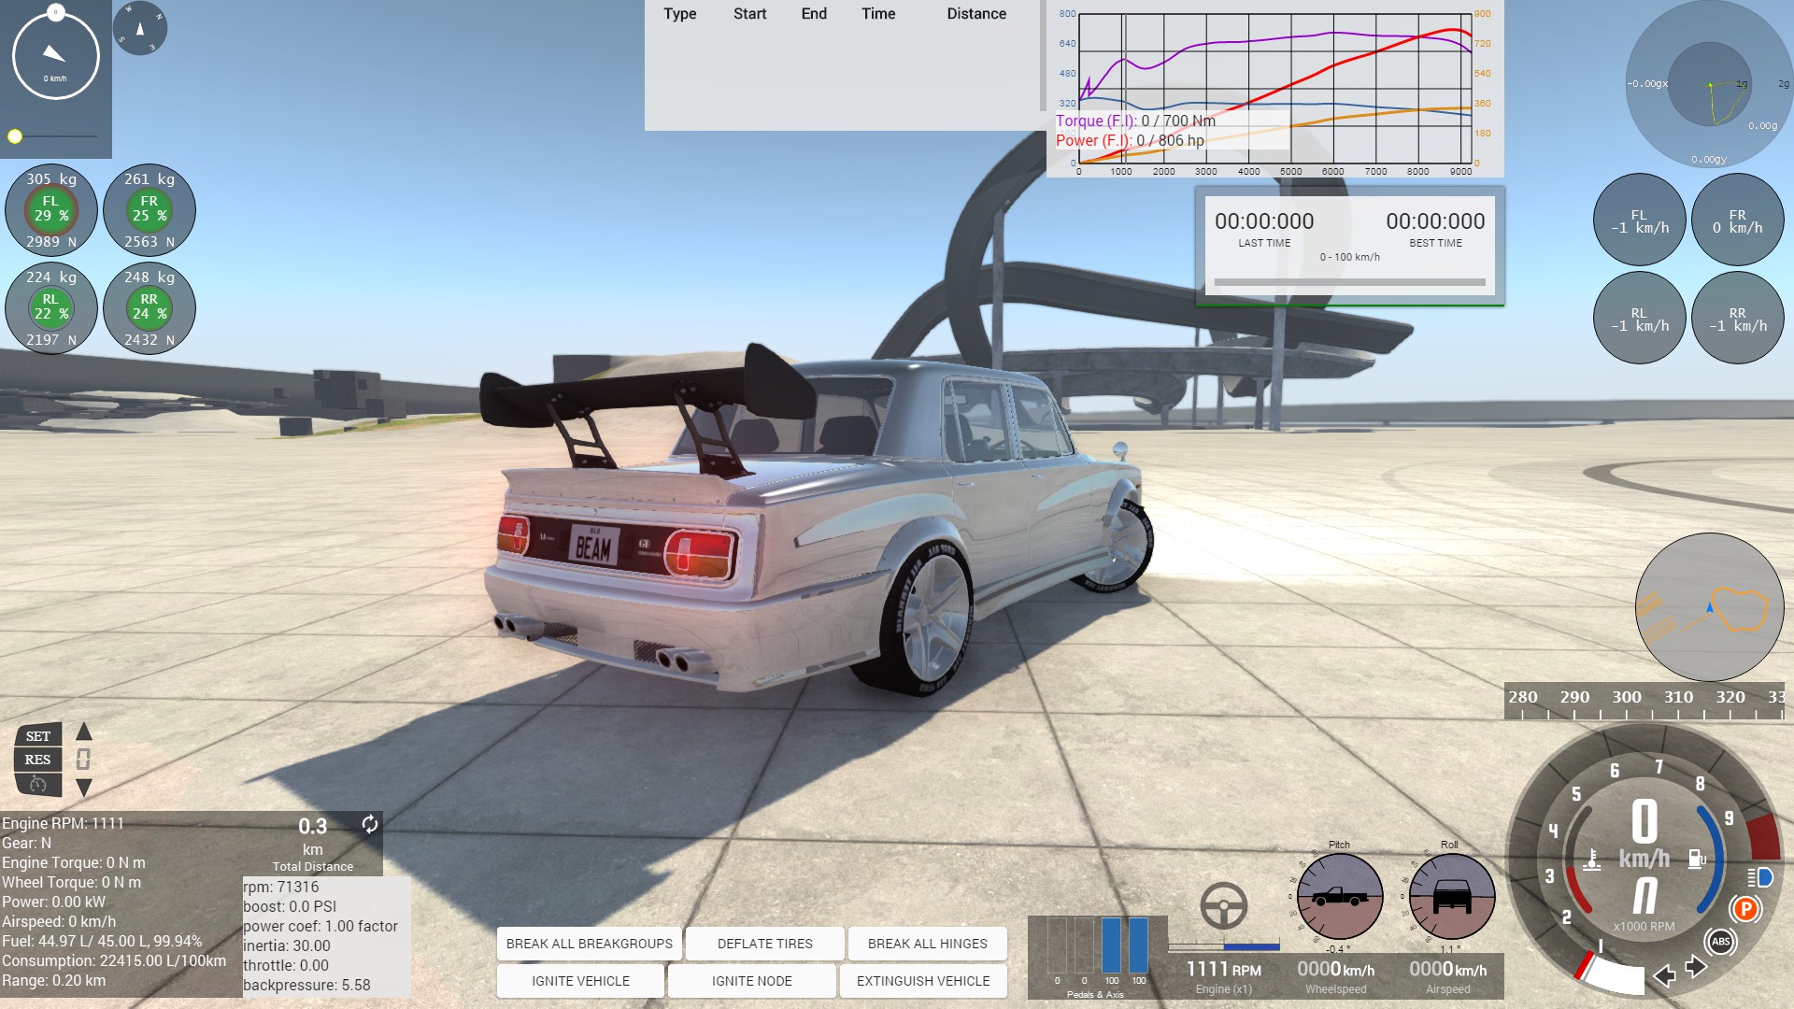Click the Type column header
The image size is (1794, 1009).
[679, 14]
